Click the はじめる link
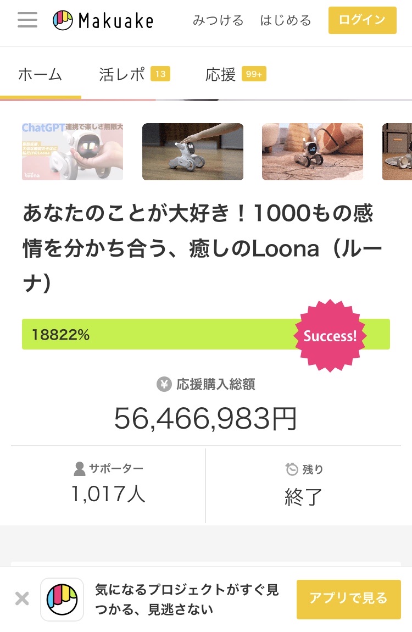 286,21
